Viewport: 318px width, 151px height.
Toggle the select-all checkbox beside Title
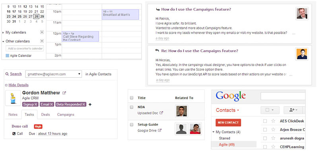point(132,98)
